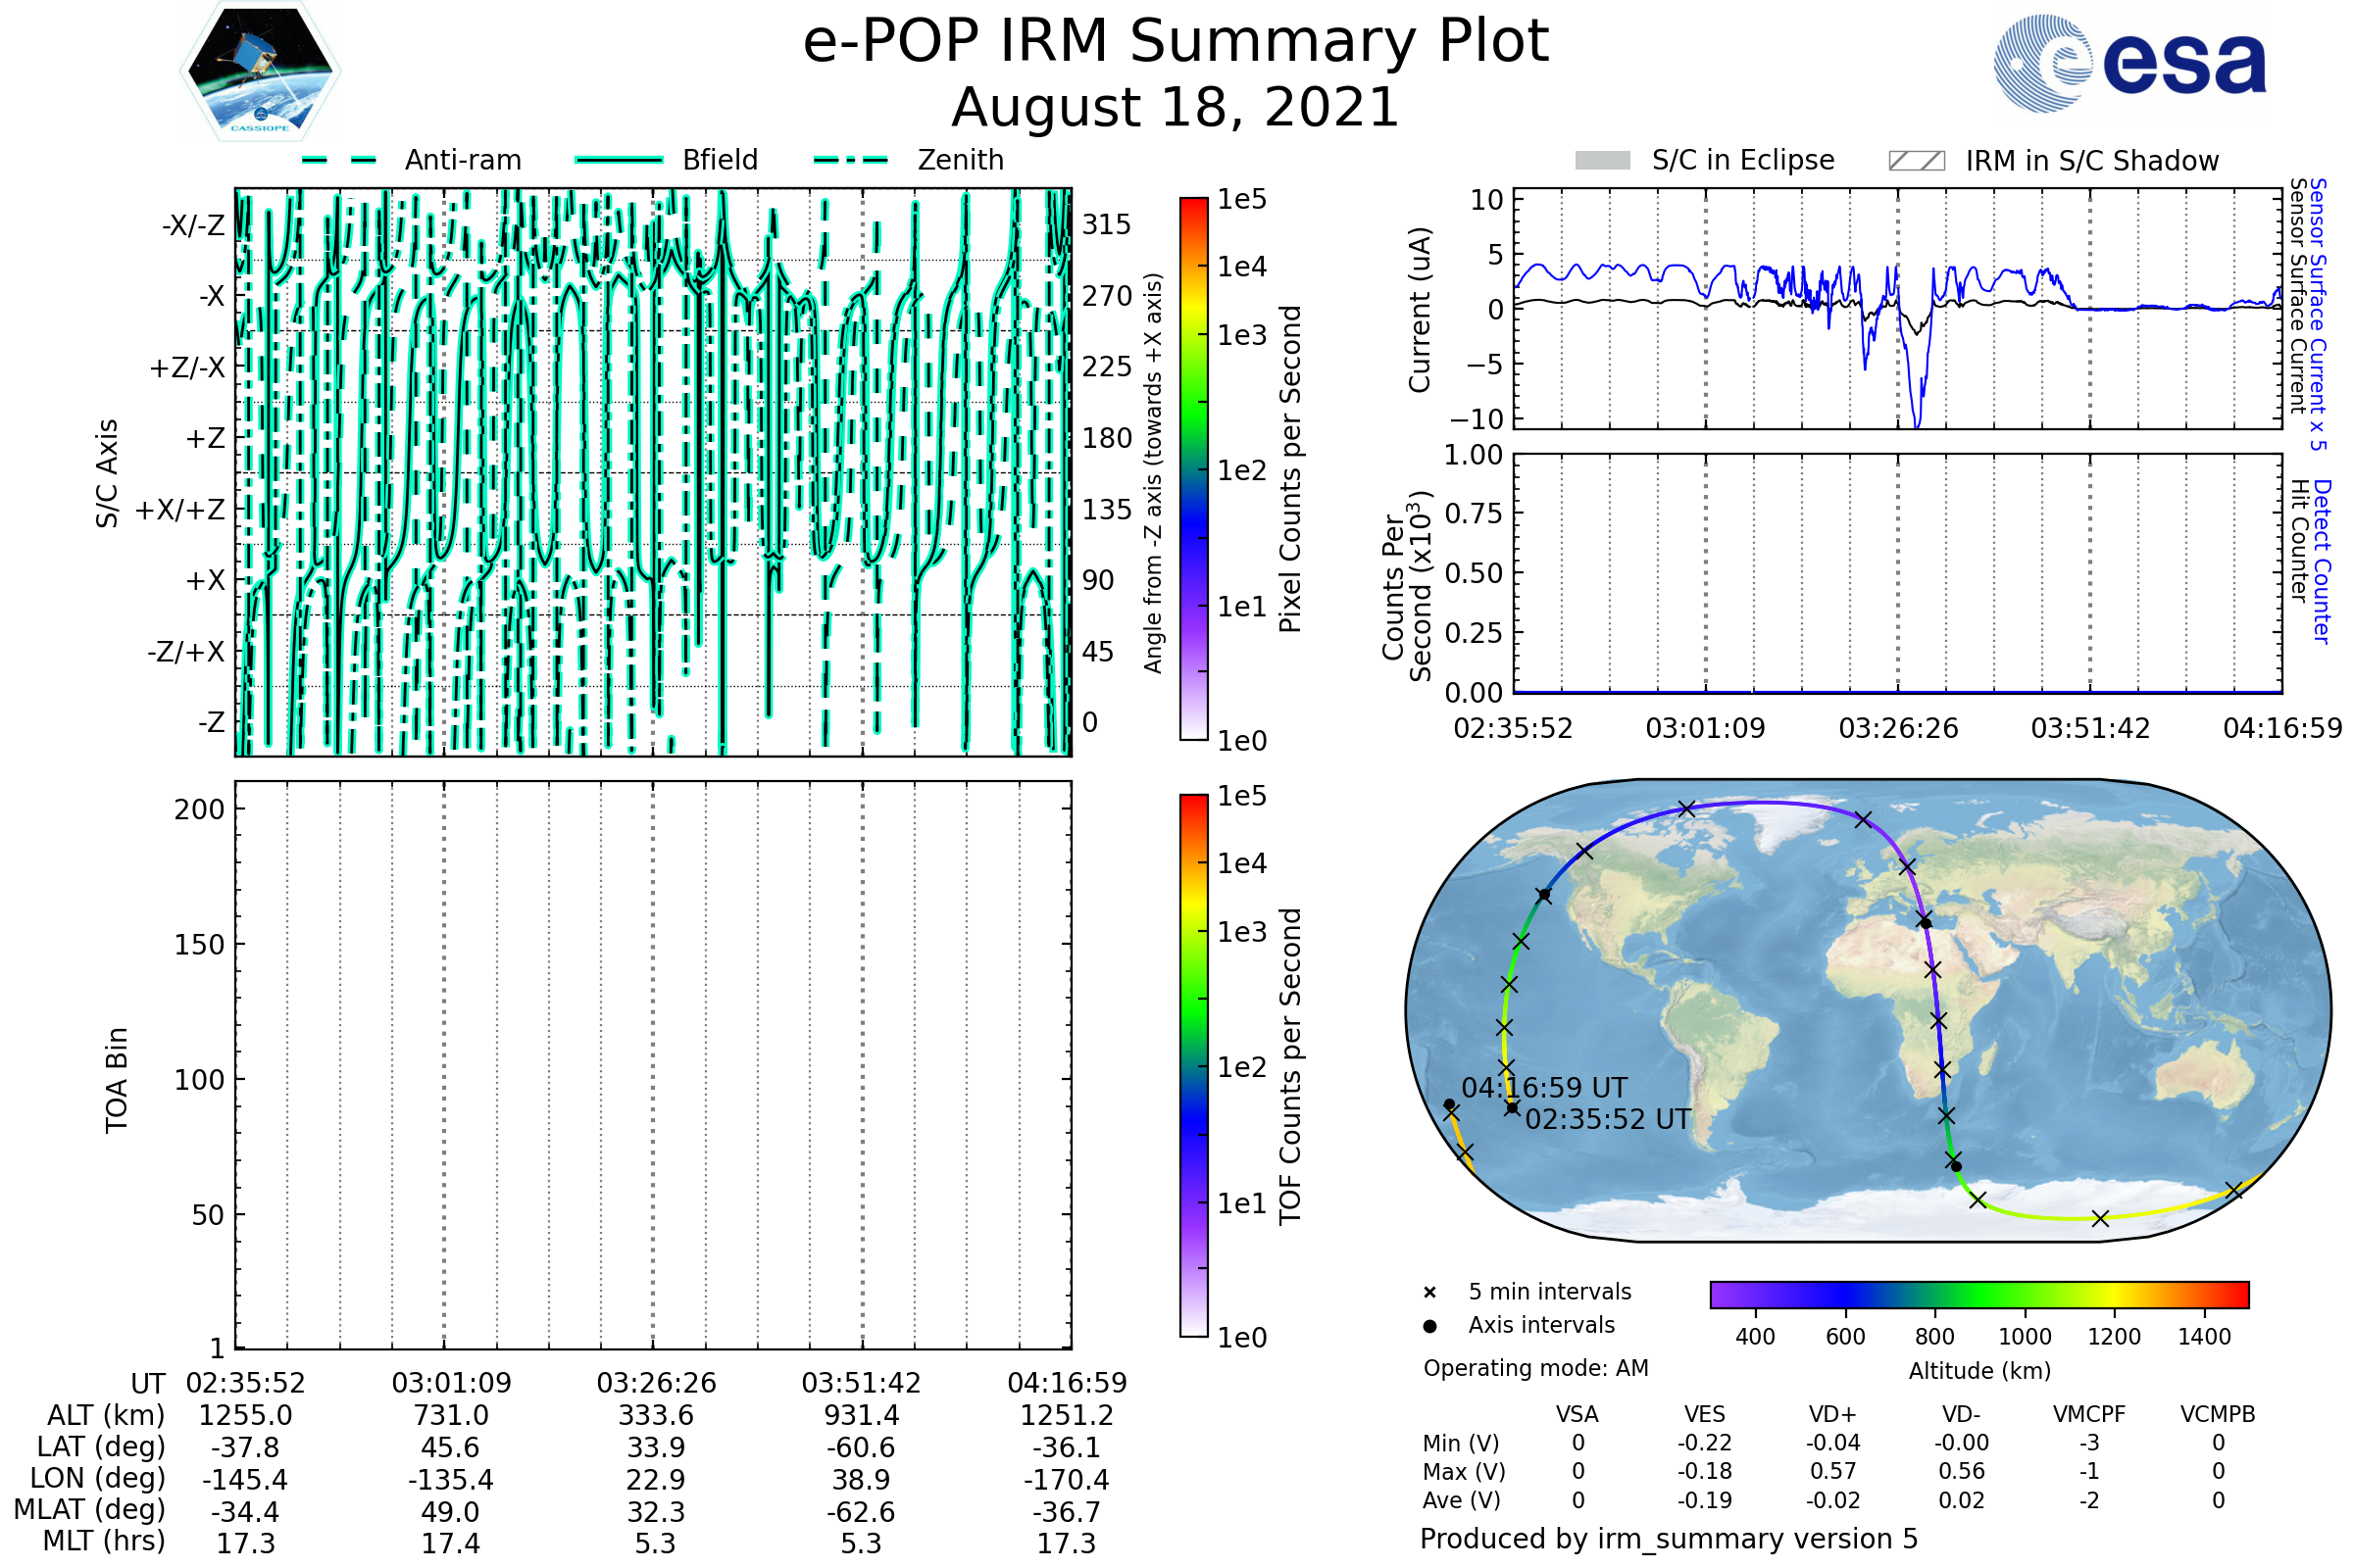Click the Bfield solid line legend marker
This screenshot has height=1568, width=2353.
[x=619, y=160]
